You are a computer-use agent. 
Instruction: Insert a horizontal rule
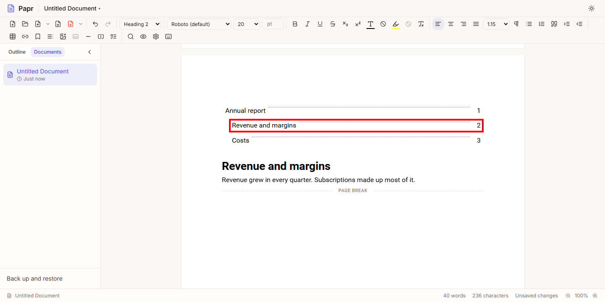coord(88,36)
